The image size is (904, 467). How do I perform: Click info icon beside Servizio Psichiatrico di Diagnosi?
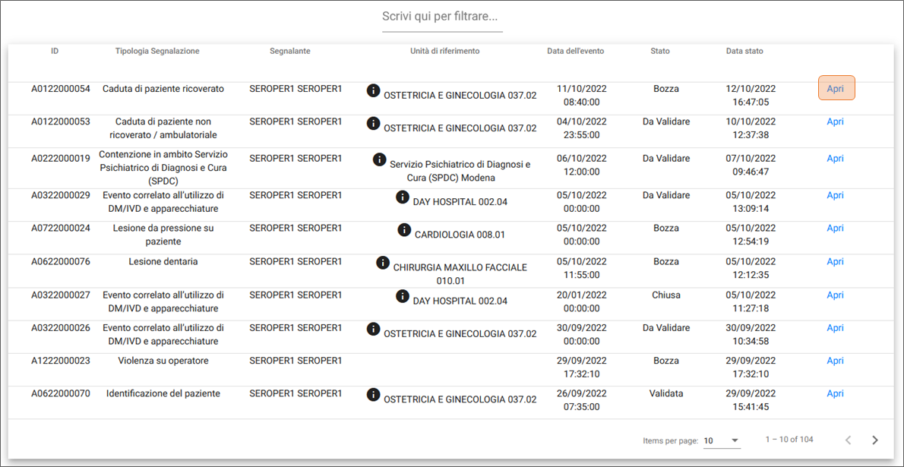point(379,159)
